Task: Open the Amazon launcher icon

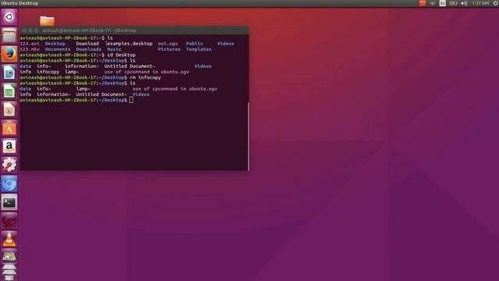Action: [x=9, y=147]
